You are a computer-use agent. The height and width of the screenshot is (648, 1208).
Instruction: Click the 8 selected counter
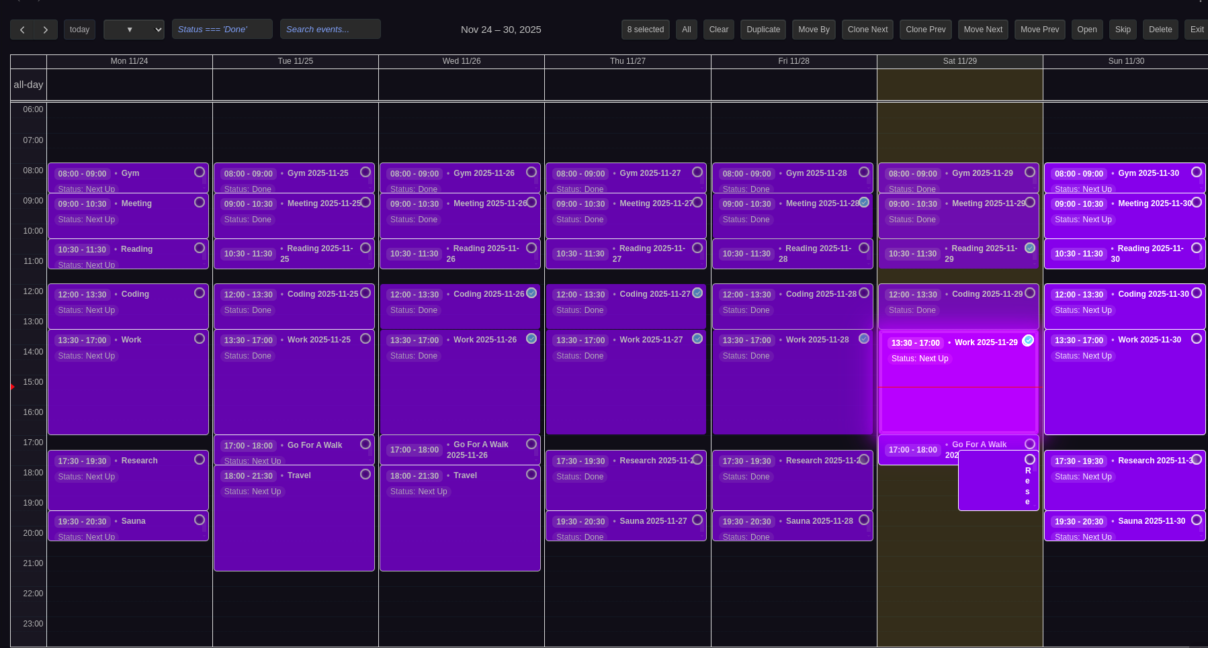coord(645,30)
